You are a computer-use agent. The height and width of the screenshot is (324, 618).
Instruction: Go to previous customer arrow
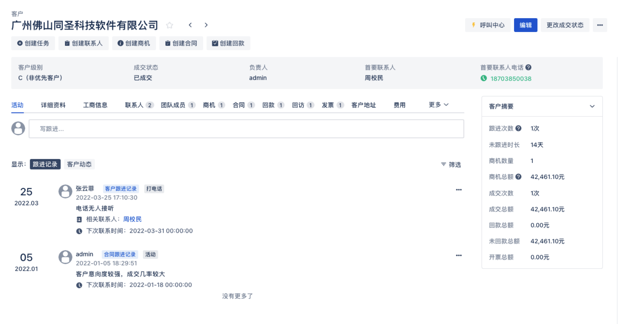[x=190, y=25]
